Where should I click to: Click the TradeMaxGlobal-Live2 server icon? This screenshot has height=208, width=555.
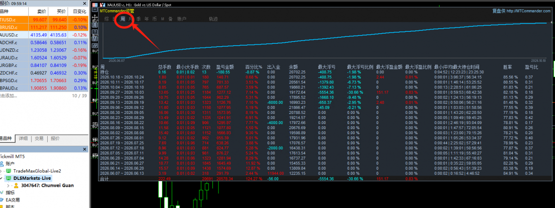tap(8, 171)
